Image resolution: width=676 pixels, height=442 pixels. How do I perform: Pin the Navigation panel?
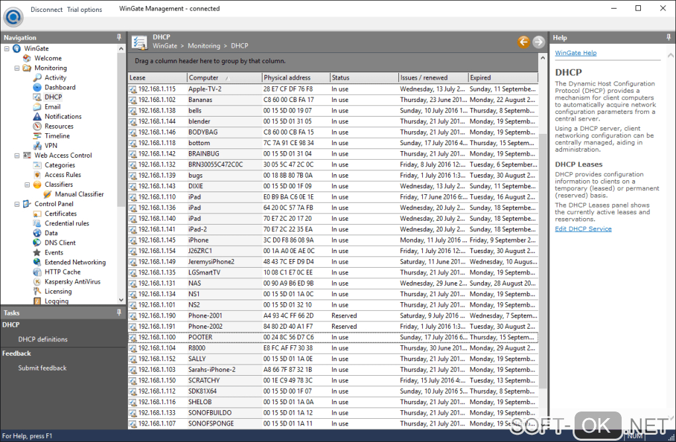pyautogui.click(x=119, y=38)
